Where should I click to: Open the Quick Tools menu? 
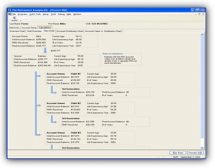35,14
